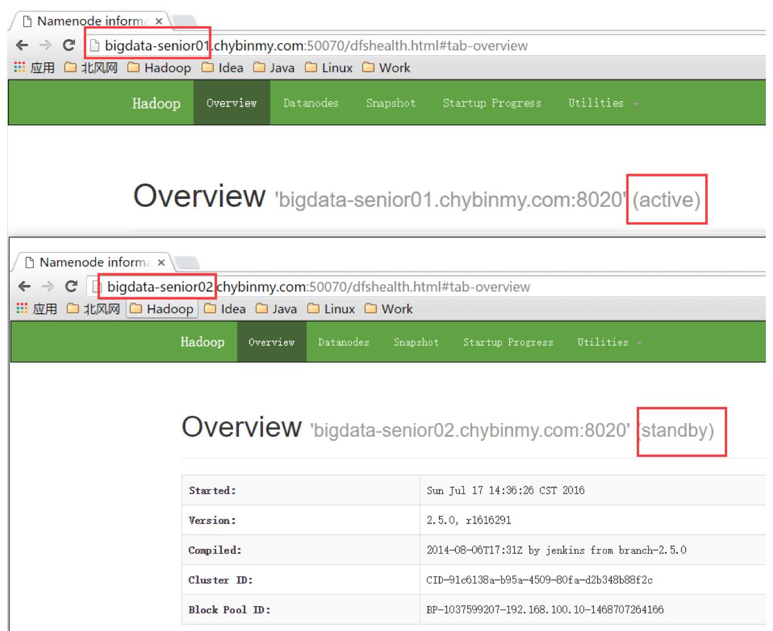Switch to the Datanodes tab in the senior02 navbar
Viewport: 773px width, 631px height.
tap(344, 342)
